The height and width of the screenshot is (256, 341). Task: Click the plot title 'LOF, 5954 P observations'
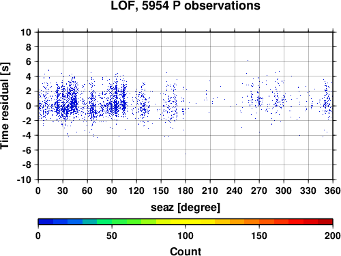[186, 5]
